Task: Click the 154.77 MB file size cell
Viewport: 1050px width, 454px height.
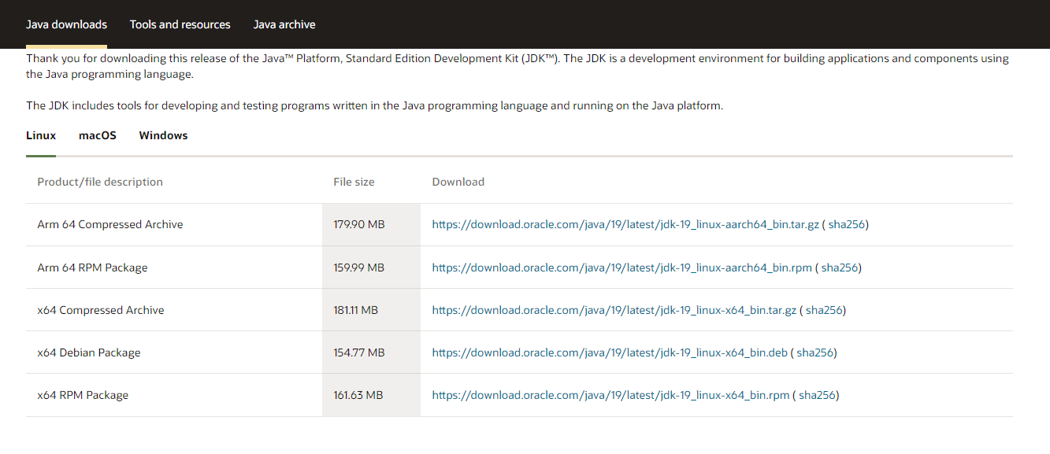Action: 371,352
